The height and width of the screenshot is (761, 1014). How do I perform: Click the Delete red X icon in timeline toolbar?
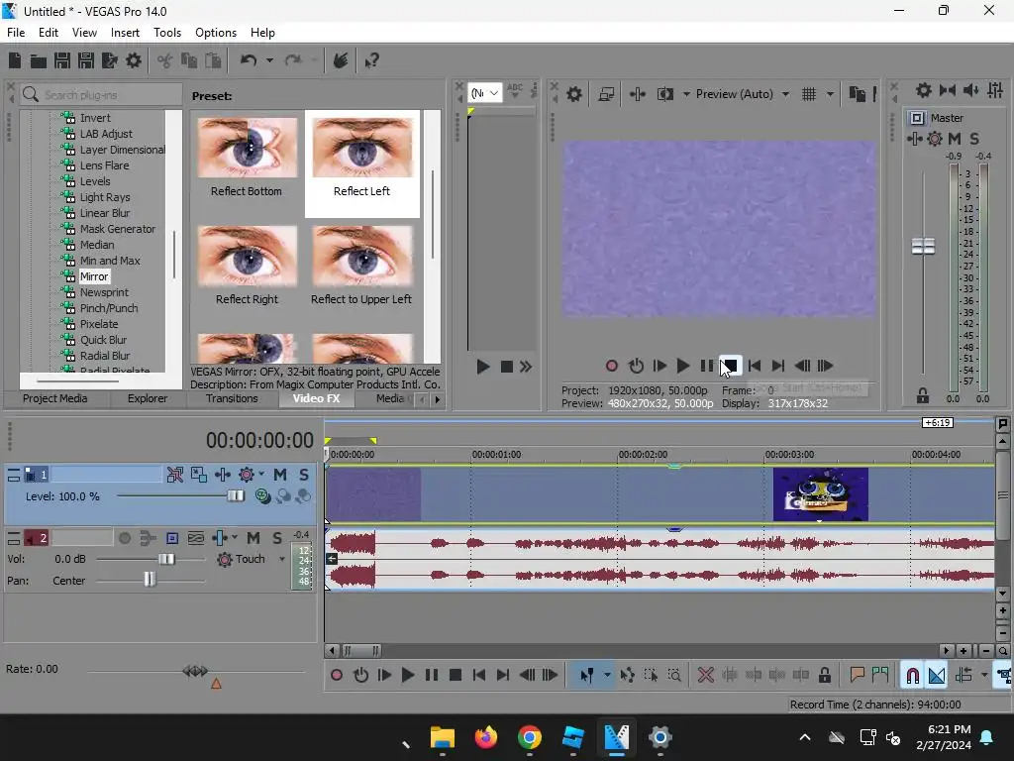[705, 676]
